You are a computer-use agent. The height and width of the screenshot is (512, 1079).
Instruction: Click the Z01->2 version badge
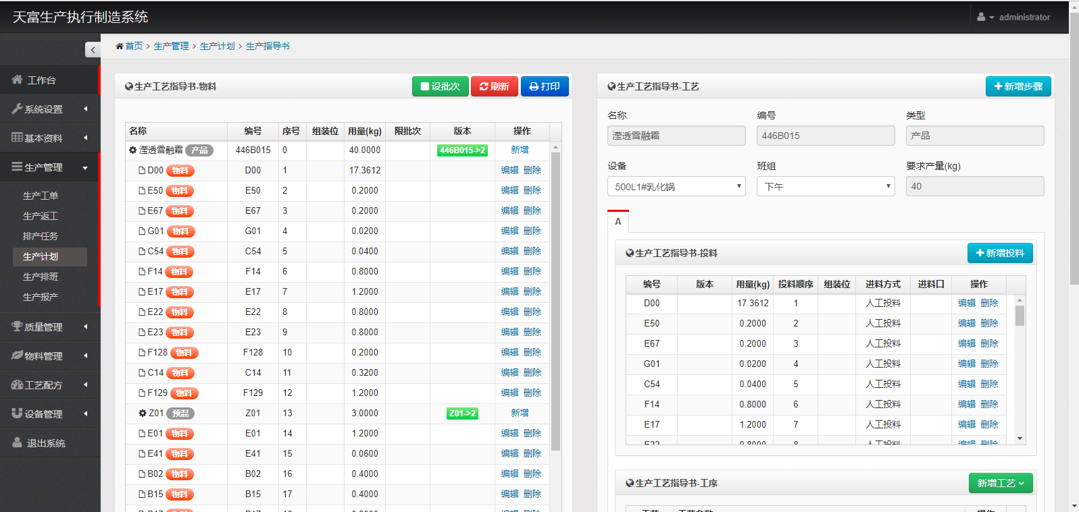462,414
